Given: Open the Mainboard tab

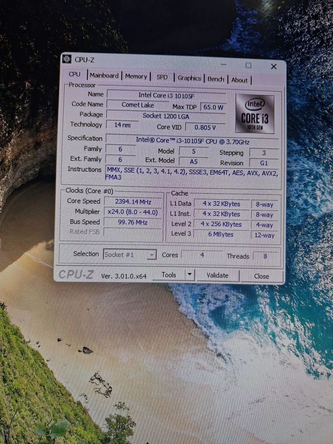Looking at the screenshot, I should pyautogui.click(x=104, y=76).
